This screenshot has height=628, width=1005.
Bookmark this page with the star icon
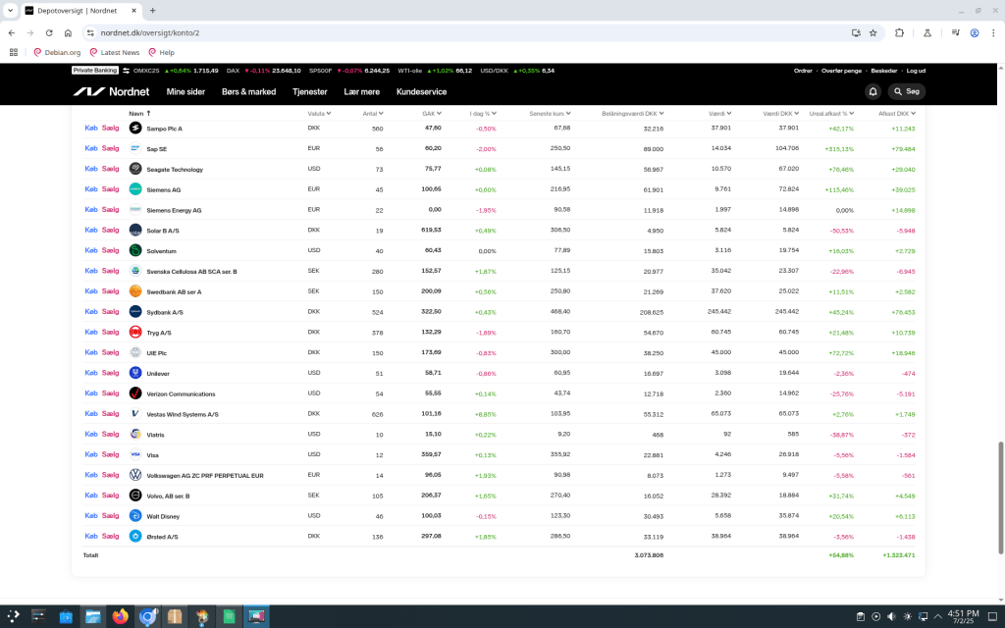873,32
